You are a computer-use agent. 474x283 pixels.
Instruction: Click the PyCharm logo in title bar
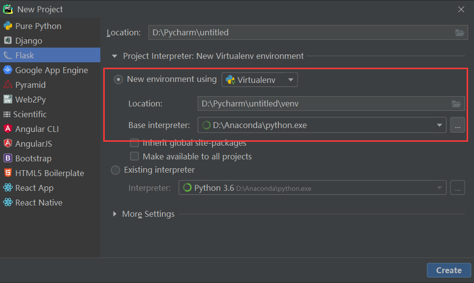point(8,9)
